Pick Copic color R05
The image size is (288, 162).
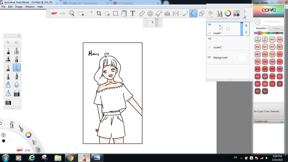[x=265, y=69]
